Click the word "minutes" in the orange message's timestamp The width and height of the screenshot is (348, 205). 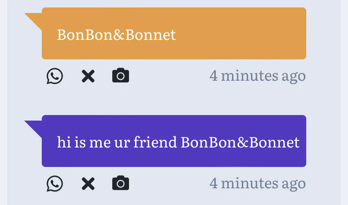249,76
